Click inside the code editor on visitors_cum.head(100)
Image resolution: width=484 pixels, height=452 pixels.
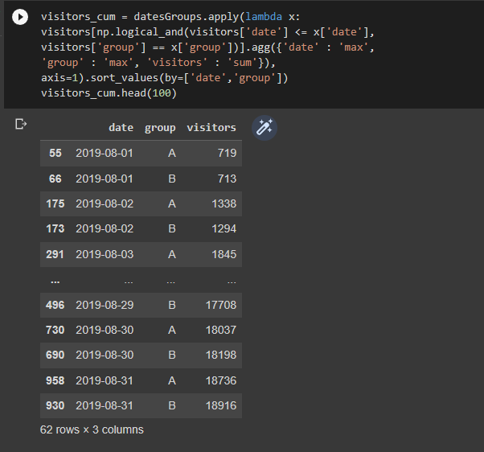pos(109,93)
